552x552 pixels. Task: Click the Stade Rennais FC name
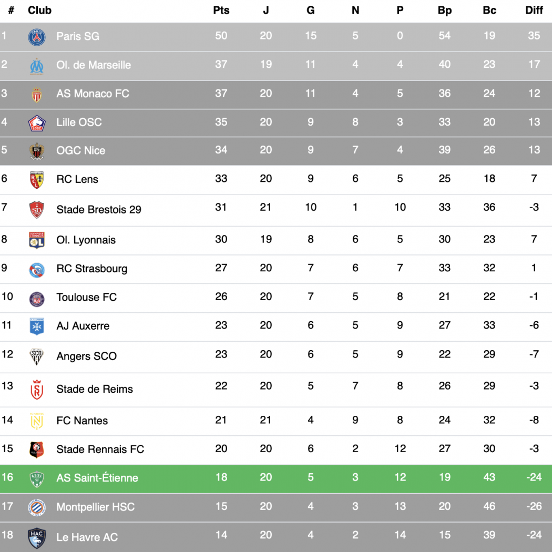tap(100, 449)
